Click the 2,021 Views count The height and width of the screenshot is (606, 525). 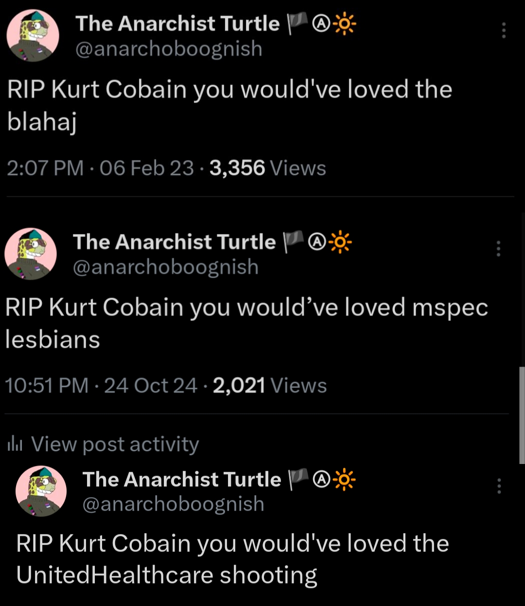coord(270,386)
